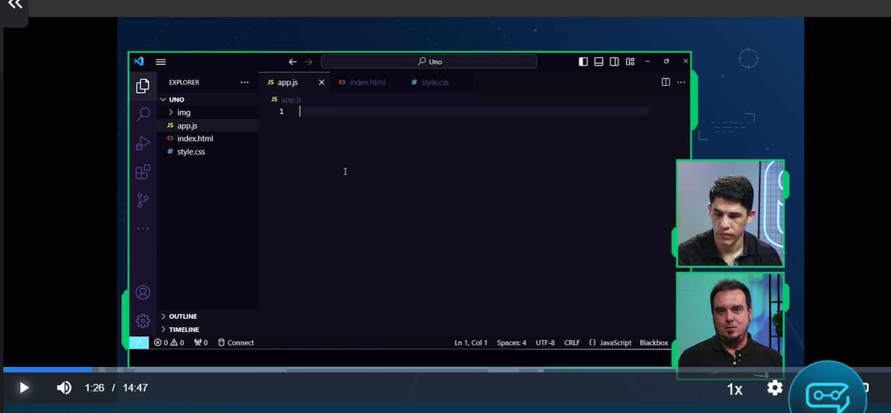Click Connect in the status bar
891x413 pixels.
click(x=236, y=343)
